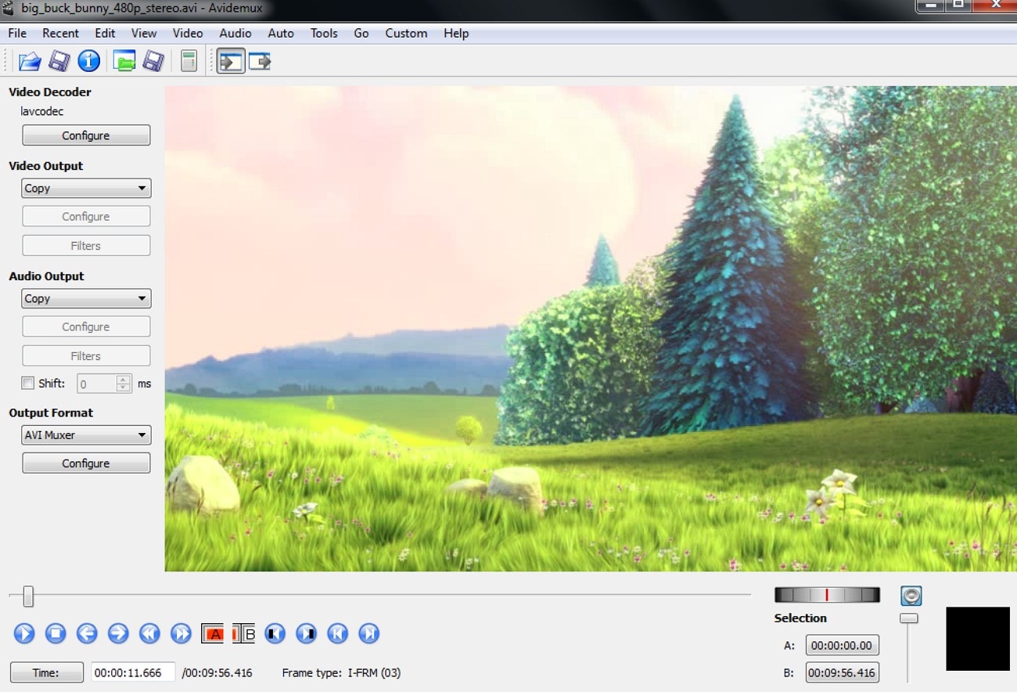
Task: Advance to next frame using the right arrow
Action: point(118,633)
